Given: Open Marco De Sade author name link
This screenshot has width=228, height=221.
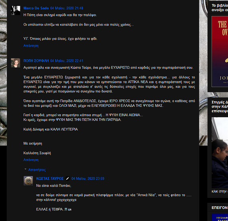Looking at the screenshot, I should pos(36,8).
